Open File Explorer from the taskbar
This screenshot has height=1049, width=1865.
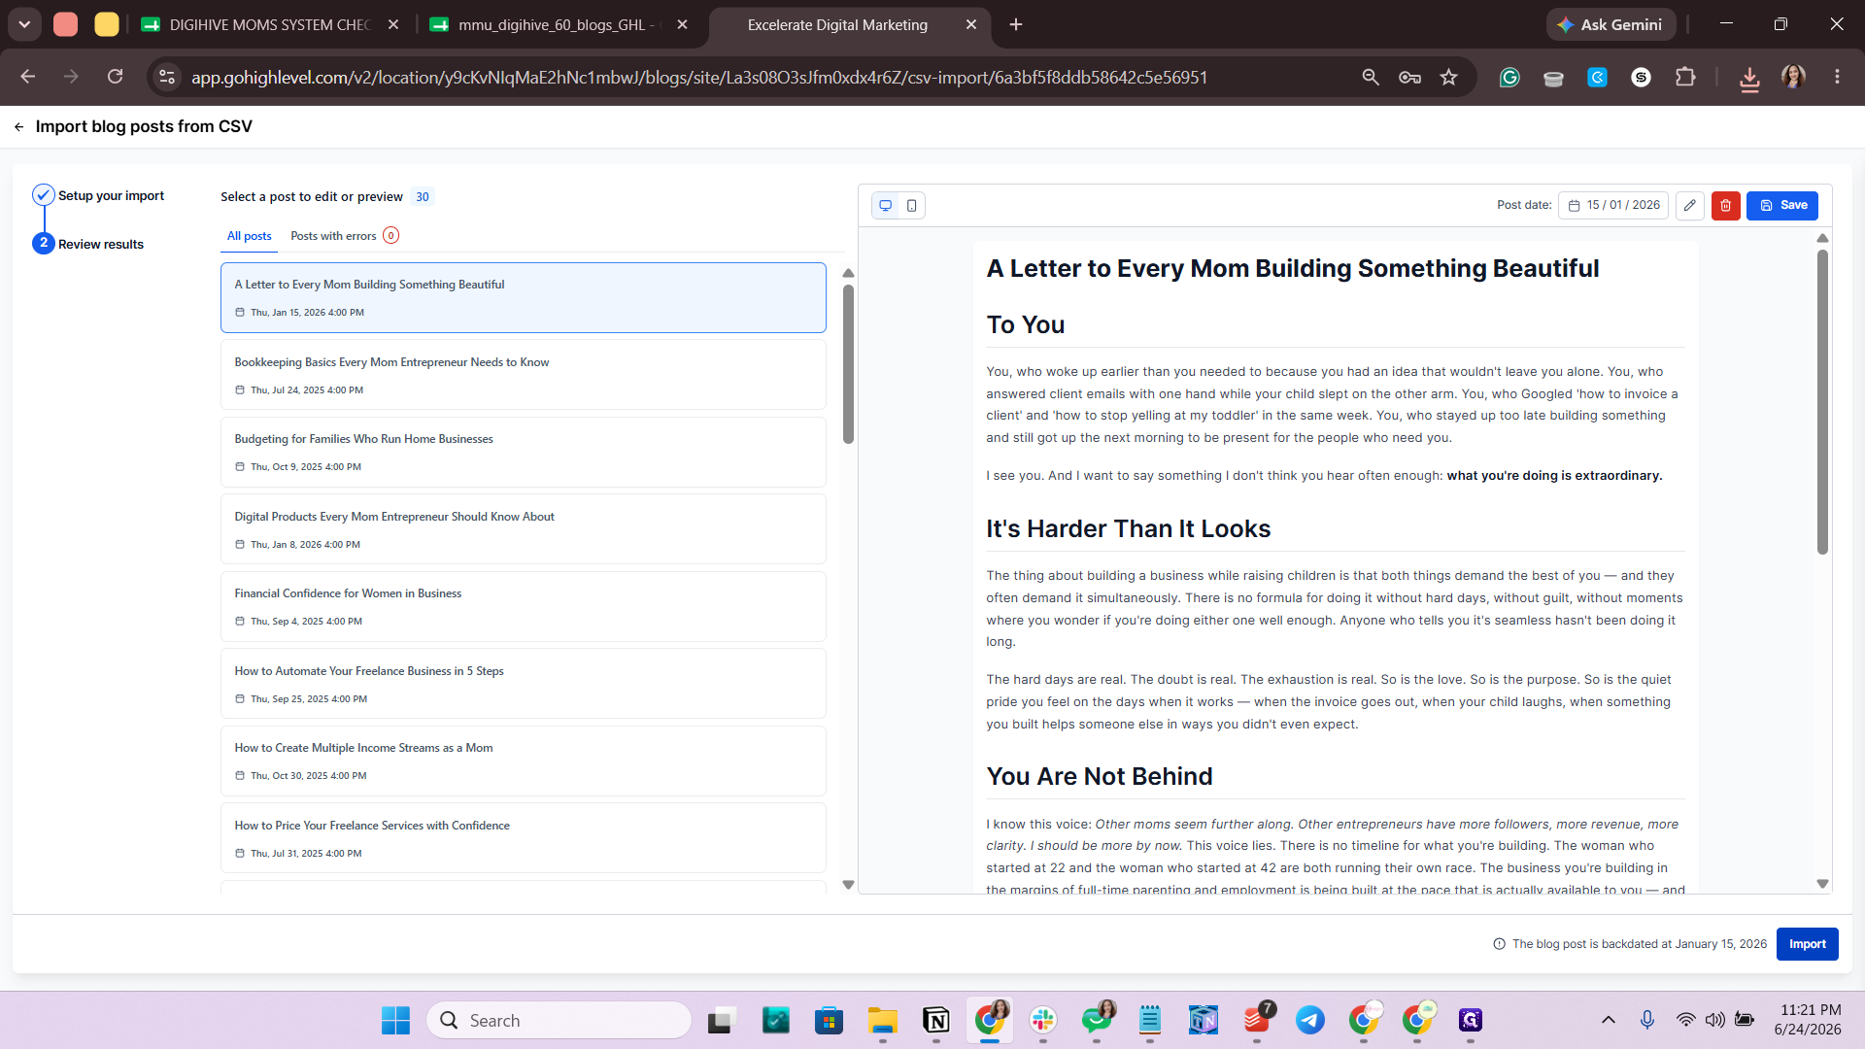click(x=883, y=1021)
